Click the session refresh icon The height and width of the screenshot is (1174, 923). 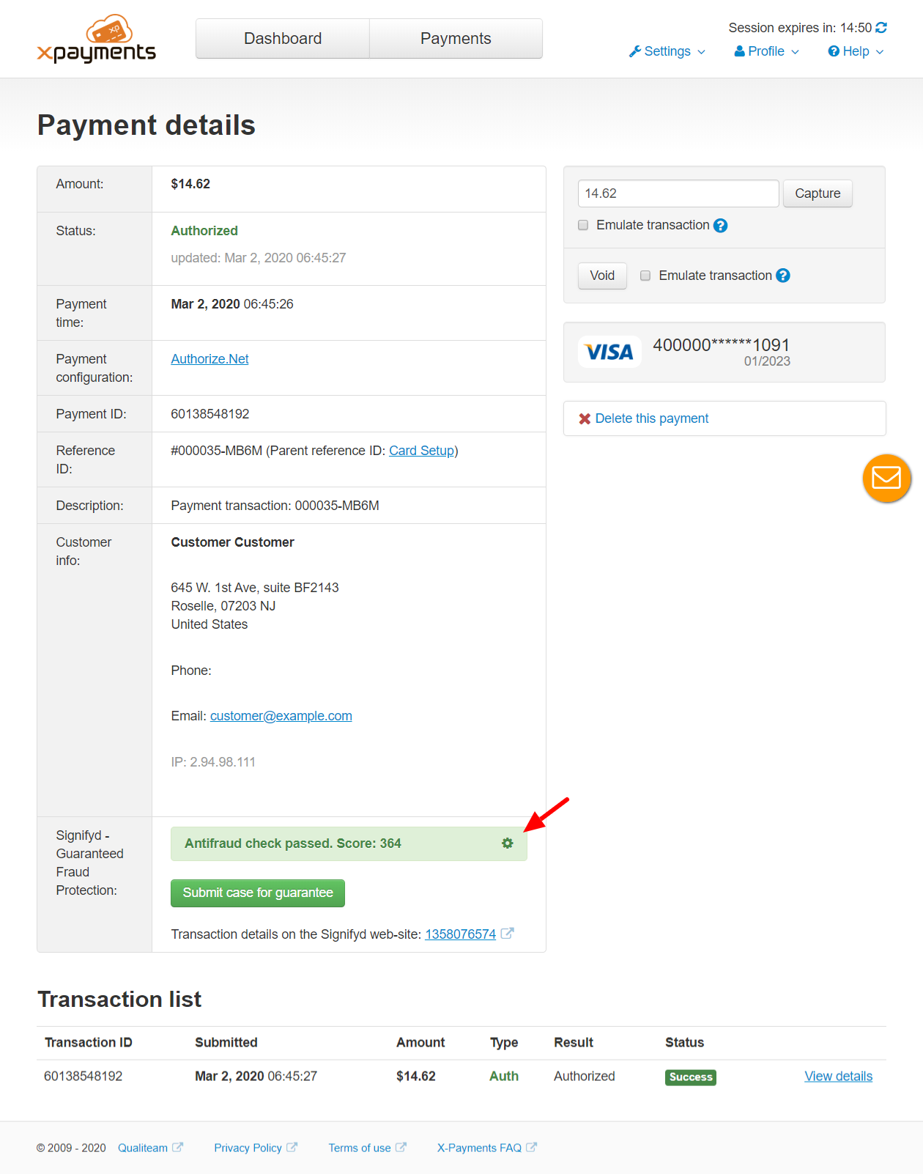click(881, 28)
